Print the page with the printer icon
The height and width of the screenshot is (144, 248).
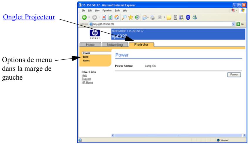click(x=153, y=17)
